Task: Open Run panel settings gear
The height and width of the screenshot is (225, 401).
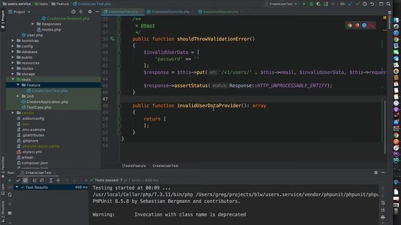Action: [376, 172]
